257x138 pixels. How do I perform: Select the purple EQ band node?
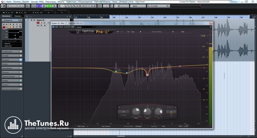180,66
